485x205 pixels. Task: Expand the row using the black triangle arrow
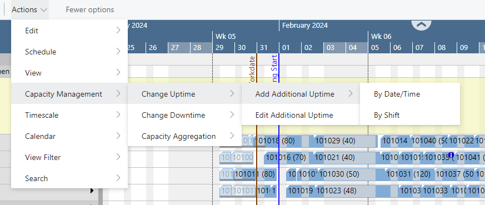pos(92,191)
